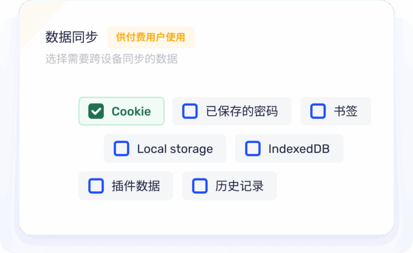Screen dimensions: 413x253
Task: Click the green Cookie label text
Action: [131, 111]
